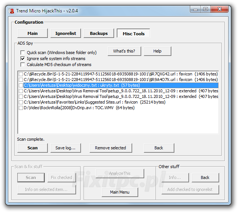Select the Misc Tools tab
The image size is (238, 212).
coord(133,33)
